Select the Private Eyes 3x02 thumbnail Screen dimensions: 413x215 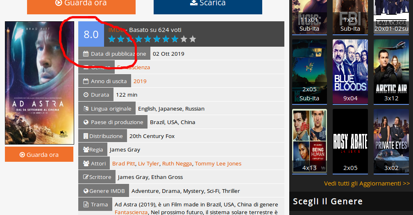(x=391, y=141)
